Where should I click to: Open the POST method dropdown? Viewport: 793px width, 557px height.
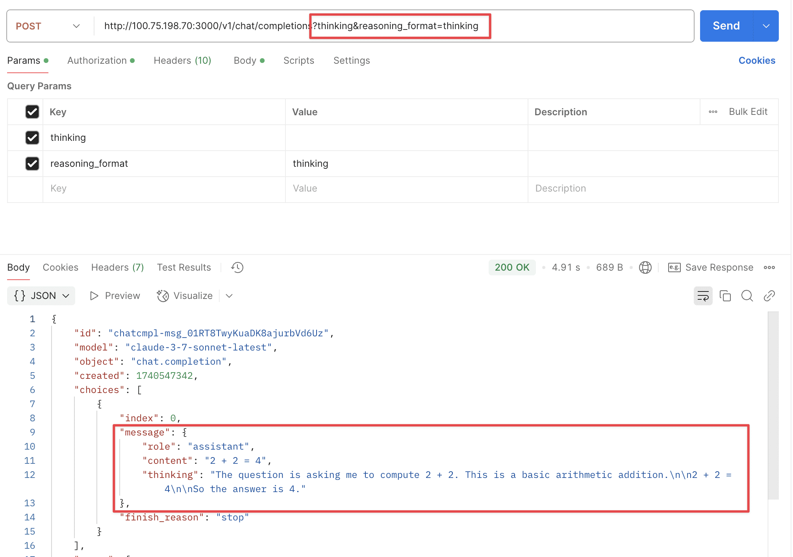[x=48, y=26]
